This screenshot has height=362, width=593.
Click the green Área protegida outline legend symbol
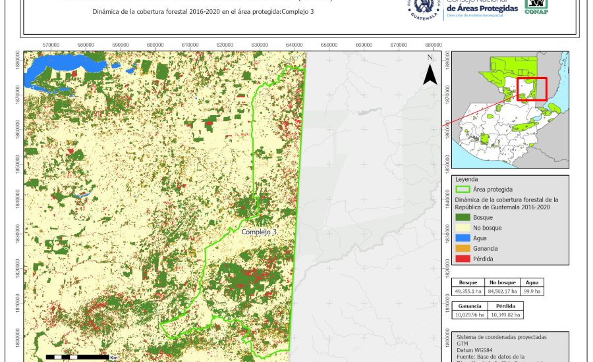tap(463, 189)
